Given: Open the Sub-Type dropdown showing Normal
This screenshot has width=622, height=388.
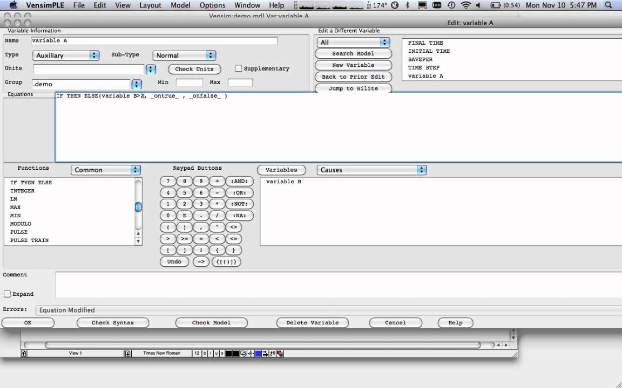Looking at the screenshot, I should [x=185, y=56].
